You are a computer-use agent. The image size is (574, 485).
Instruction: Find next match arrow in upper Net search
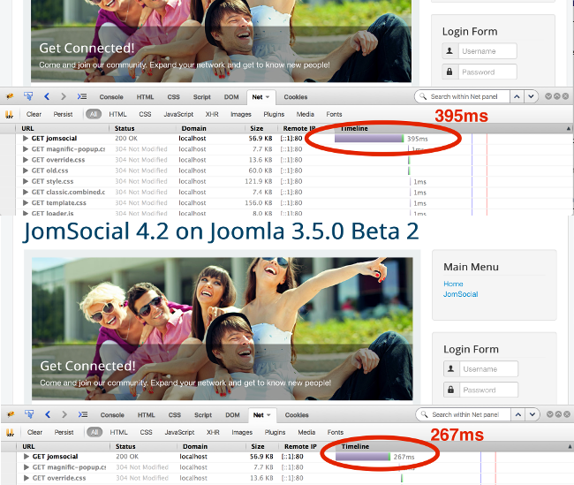click(x=531, y=96)
